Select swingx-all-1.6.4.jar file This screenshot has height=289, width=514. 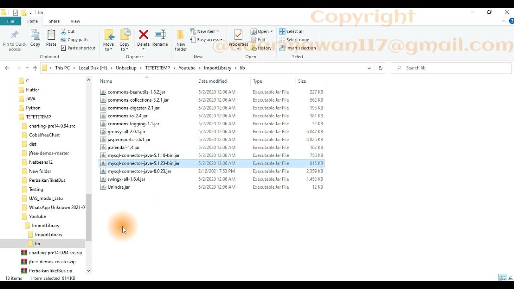point(126,179)
